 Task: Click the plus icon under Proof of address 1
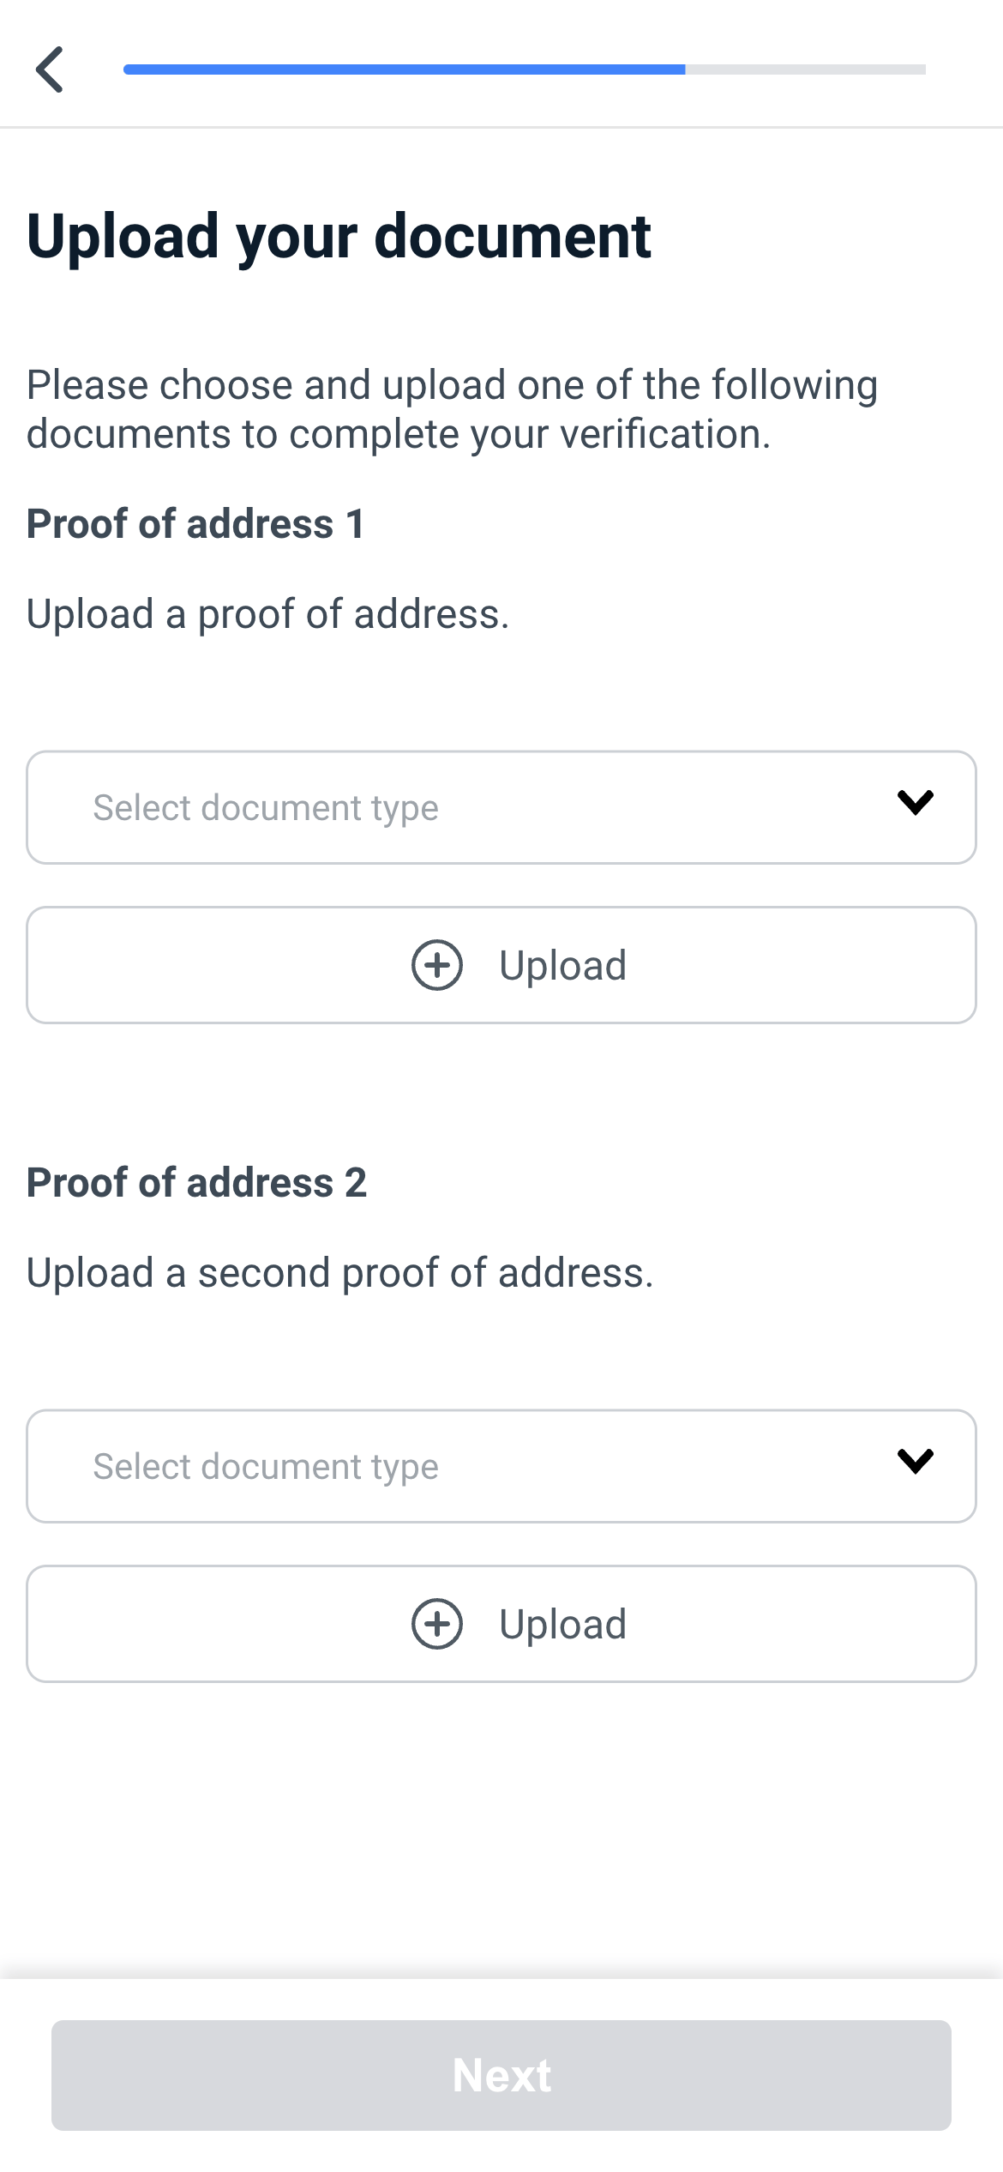tap(437, 965)
